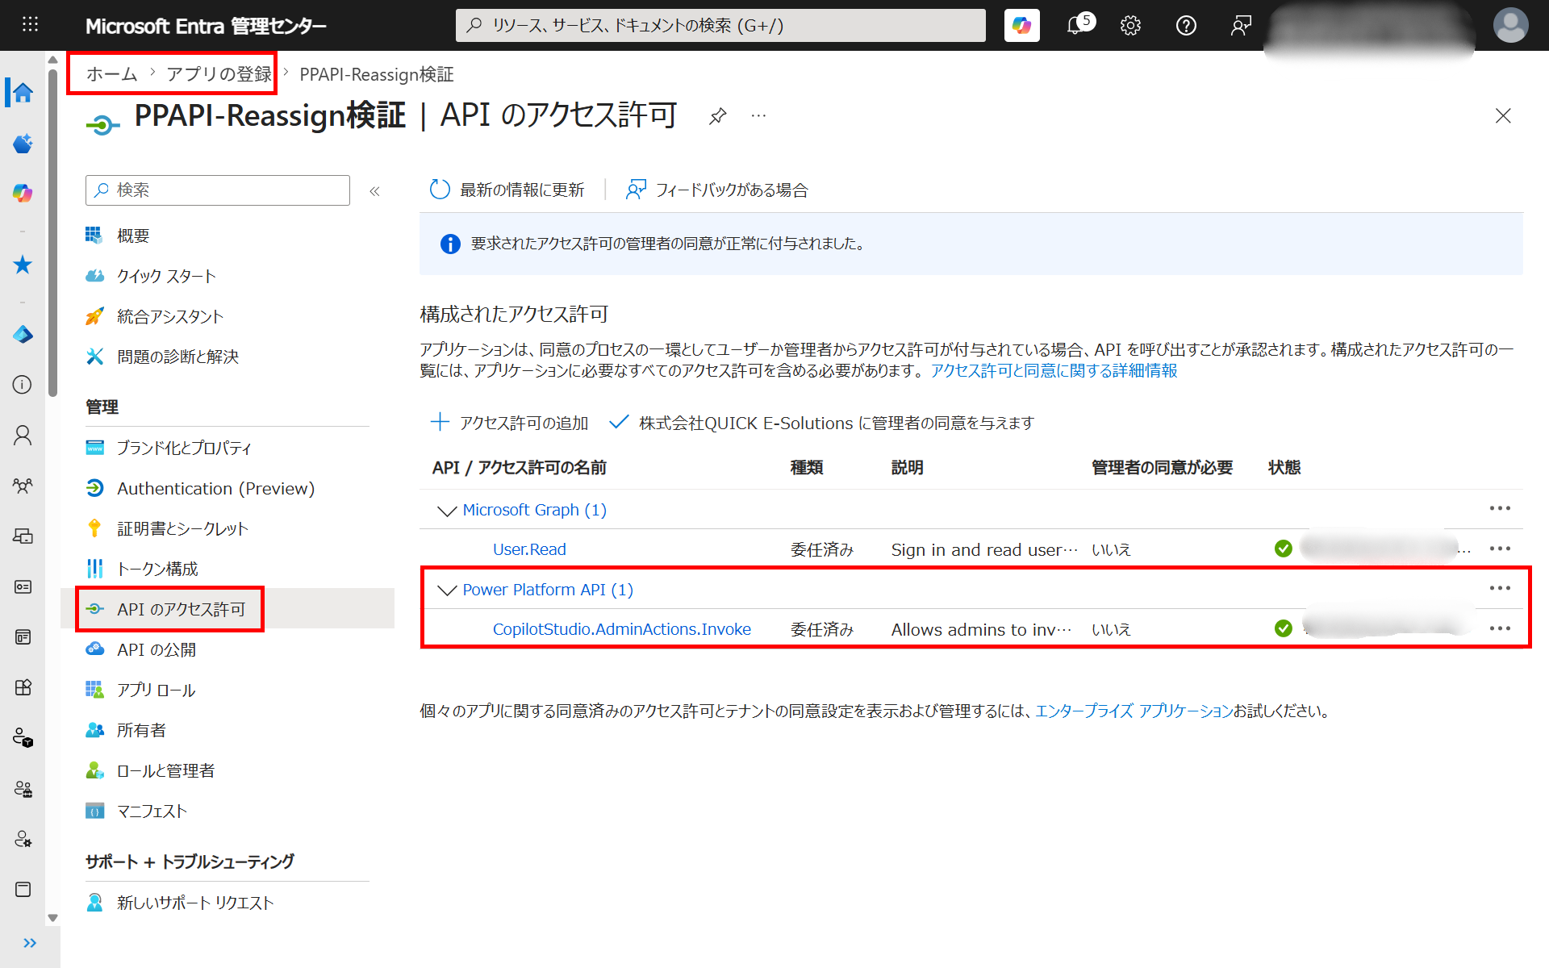
Task: Open more options for CopilotStudio.AdminActions.Invoke row
Action: [x=1500, y=628]
